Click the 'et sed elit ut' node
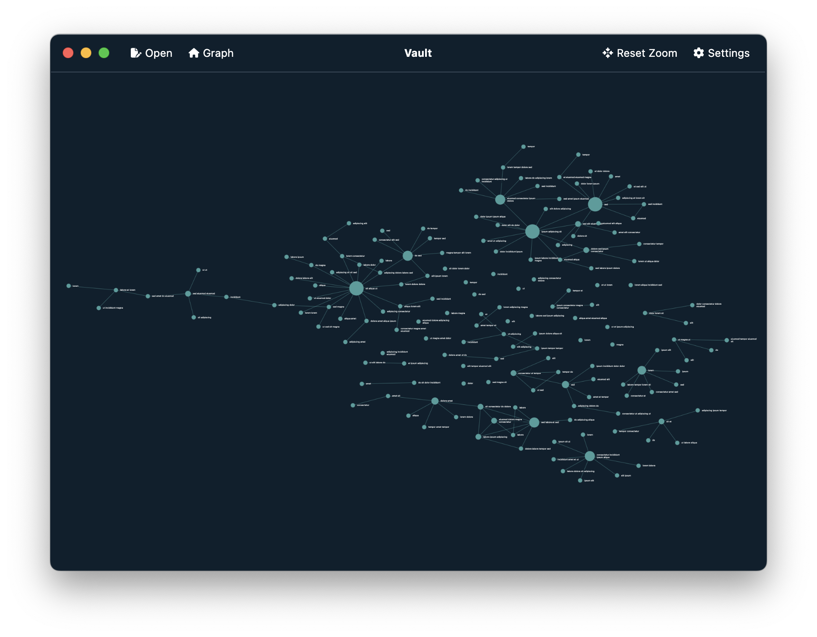 click(x=629, y=187)
